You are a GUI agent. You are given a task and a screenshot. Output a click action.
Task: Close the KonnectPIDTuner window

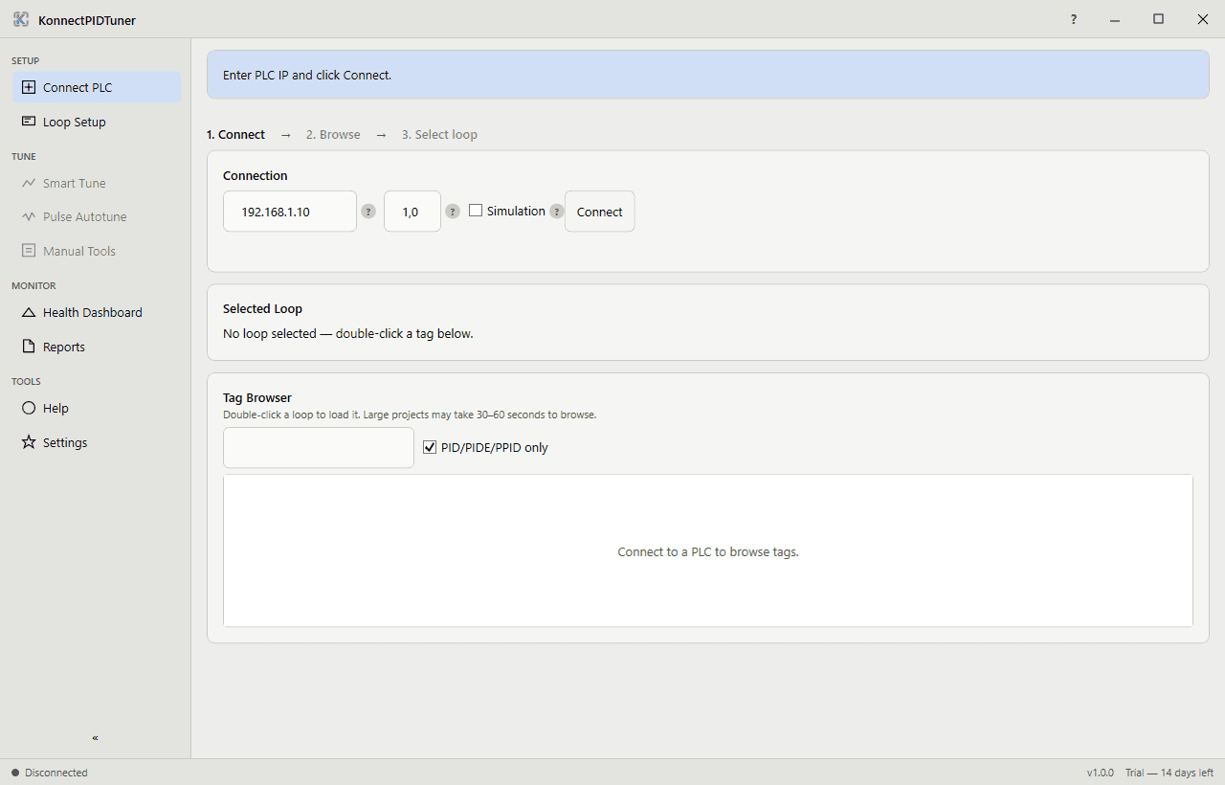1203,19
